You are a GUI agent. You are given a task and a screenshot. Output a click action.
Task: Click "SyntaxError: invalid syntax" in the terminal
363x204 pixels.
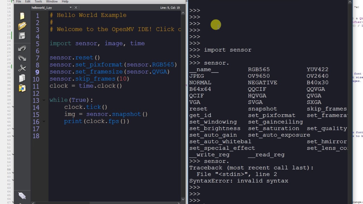tap(239, 181)
